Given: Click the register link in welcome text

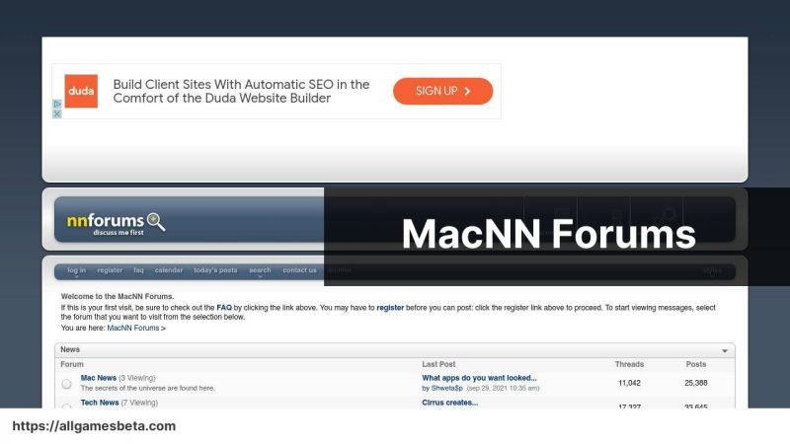Looking at the screenshot, I should (x=390, y=308).
